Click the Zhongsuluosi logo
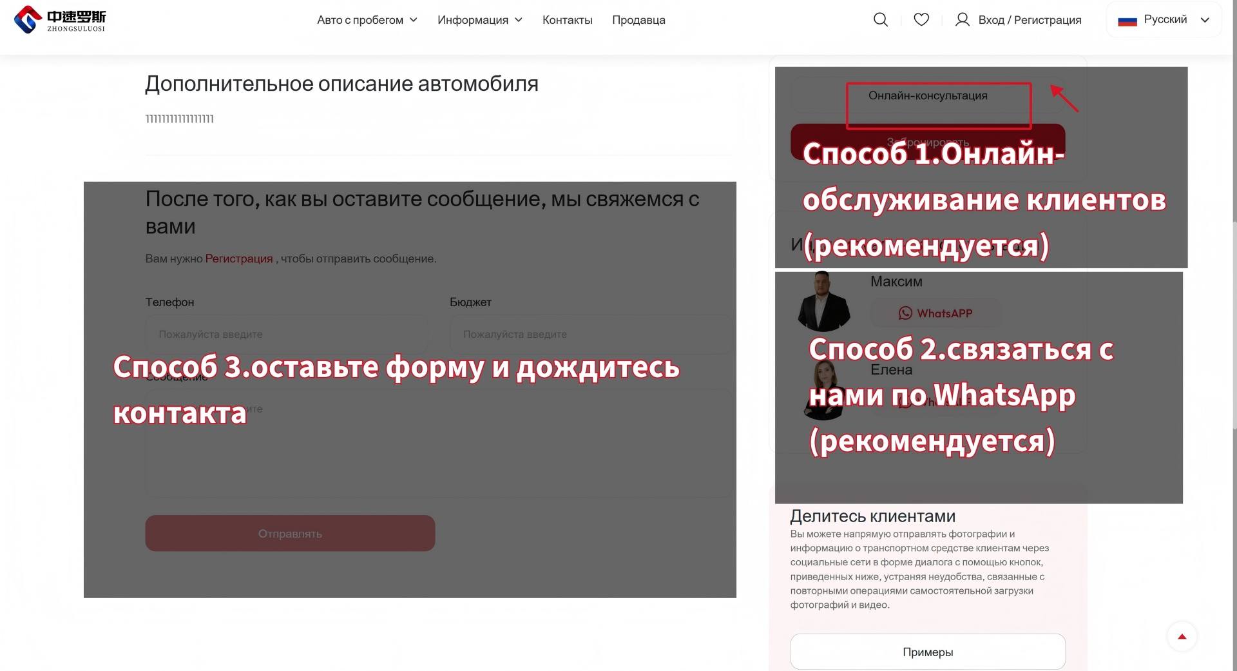1237x671 pixels. 60,19
